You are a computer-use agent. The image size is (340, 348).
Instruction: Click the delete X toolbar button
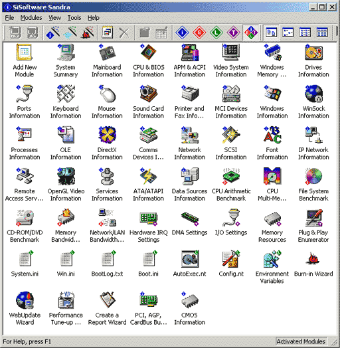[x=124, y=33]
